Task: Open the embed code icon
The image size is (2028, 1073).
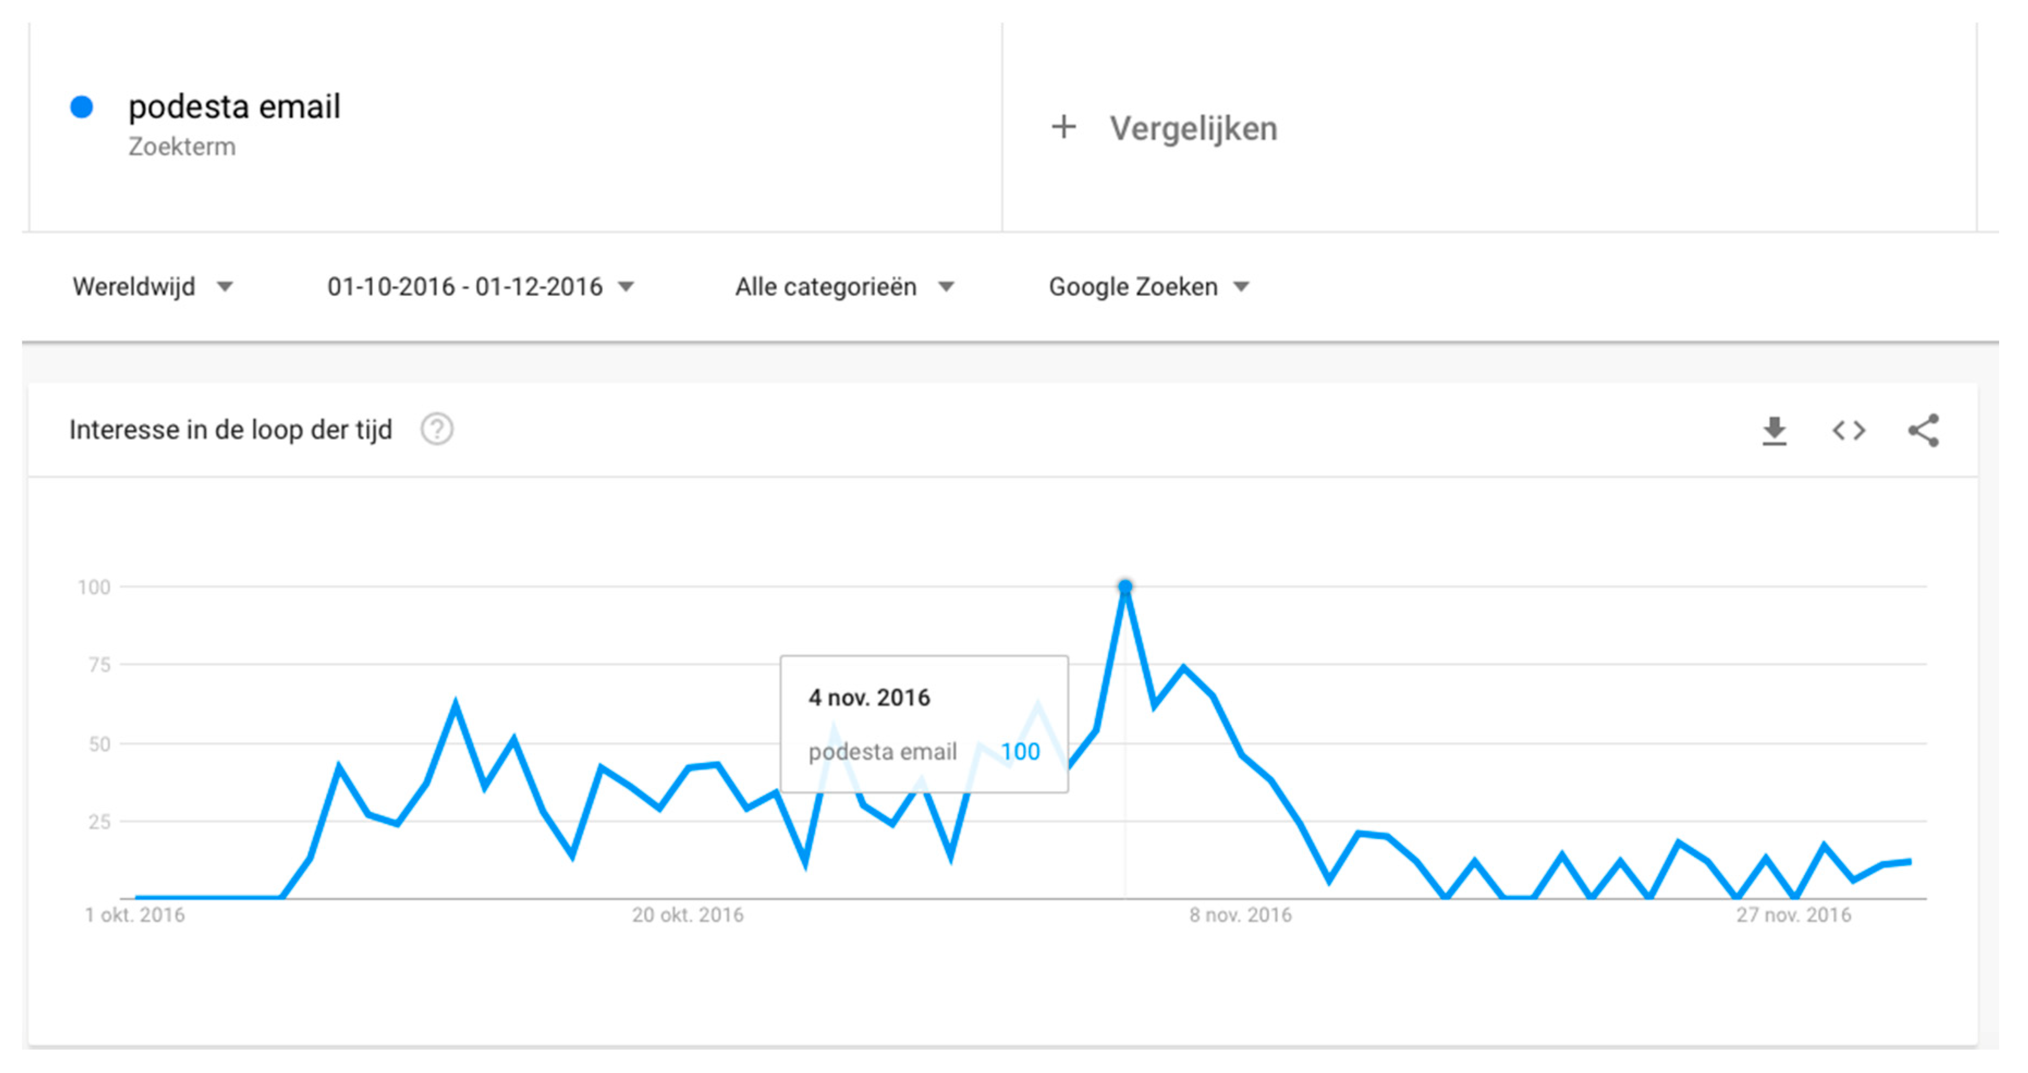Action: 1848,431
